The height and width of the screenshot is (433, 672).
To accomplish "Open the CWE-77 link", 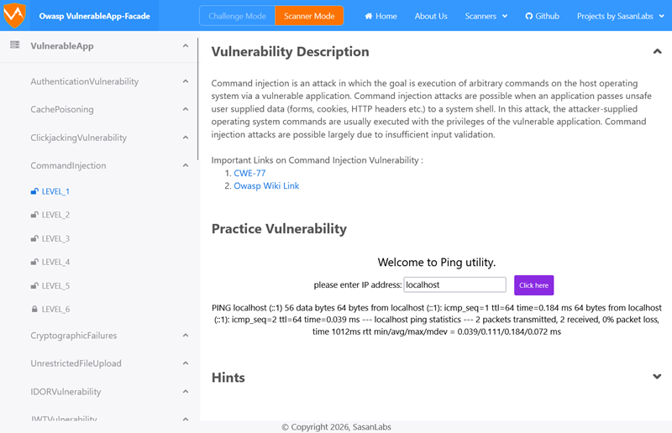I will pos(249,173).
